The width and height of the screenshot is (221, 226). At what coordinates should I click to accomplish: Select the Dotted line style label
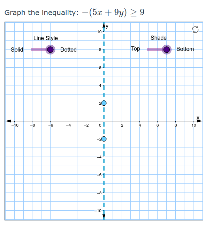click(68, 50)
